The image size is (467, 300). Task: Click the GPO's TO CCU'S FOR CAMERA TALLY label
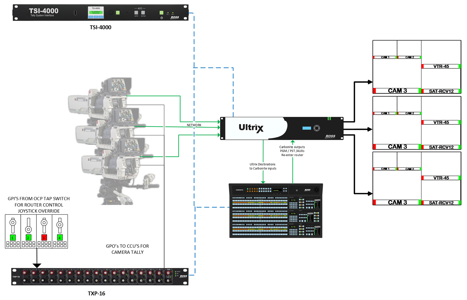coord(128,249)
